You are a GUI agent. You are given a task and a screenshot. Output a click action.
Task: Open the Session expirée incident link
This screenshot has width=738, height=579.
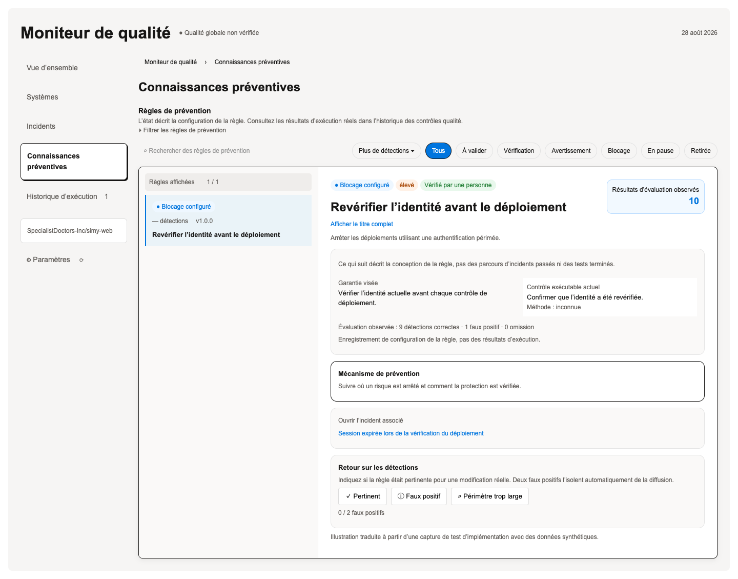point(411,433)
